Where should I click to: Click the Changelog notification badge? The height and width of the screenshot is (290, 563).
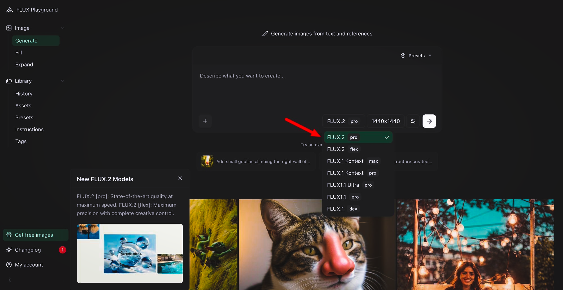tap(62, 250)
